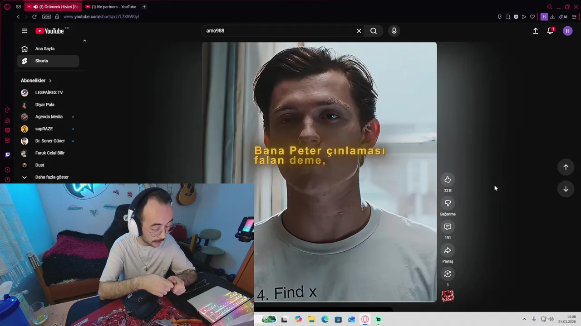This screenshot has width=581, height=326.
Task: Open Ana Sayfa in sidebar
Action: (x=48, y=48)
